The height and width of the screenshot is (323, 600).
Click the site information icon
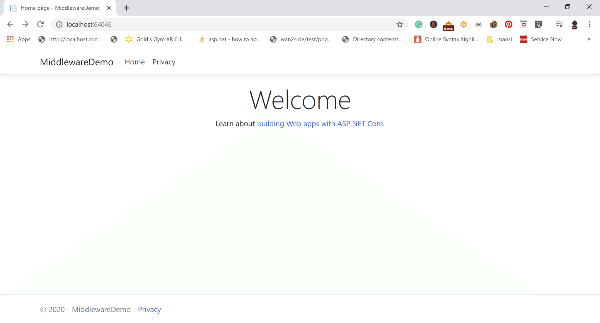click(59, 24)
